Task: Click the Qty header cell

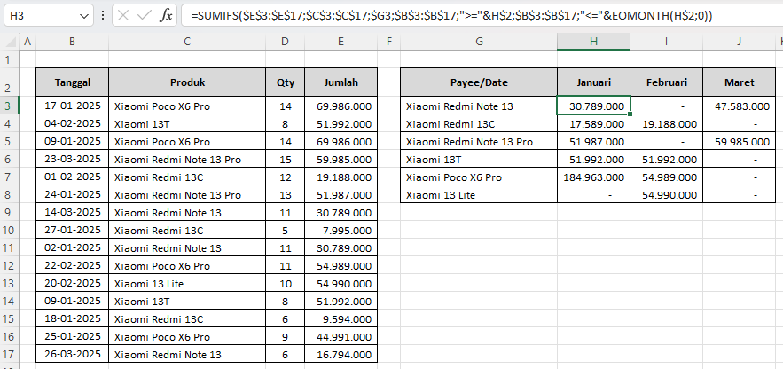Action: (285, 82)
